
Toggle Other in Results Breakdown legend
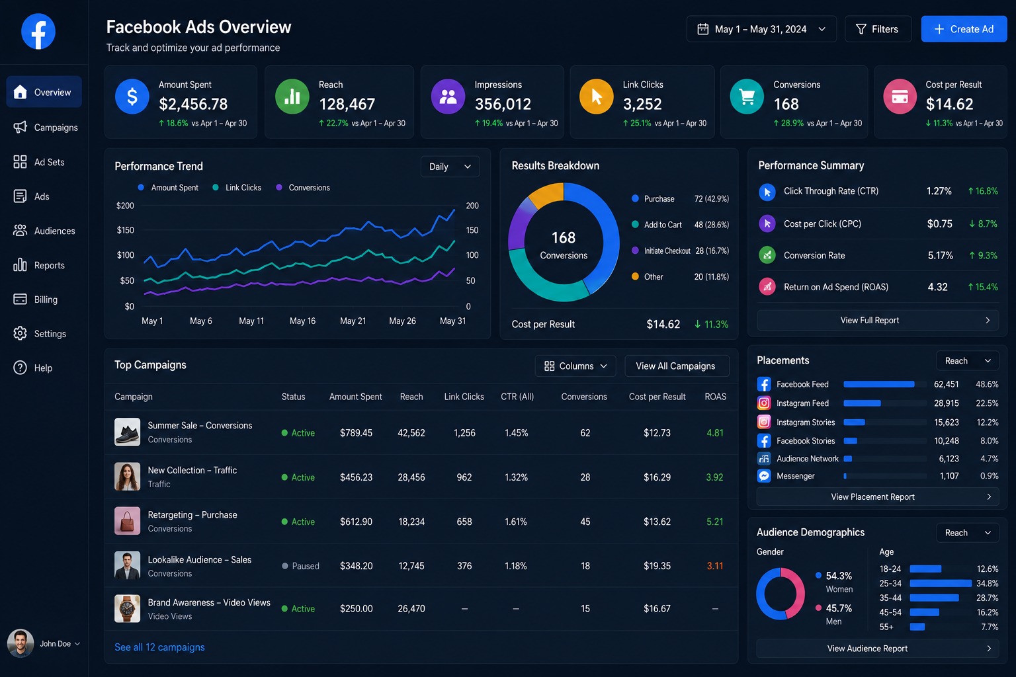pos(648,277)
